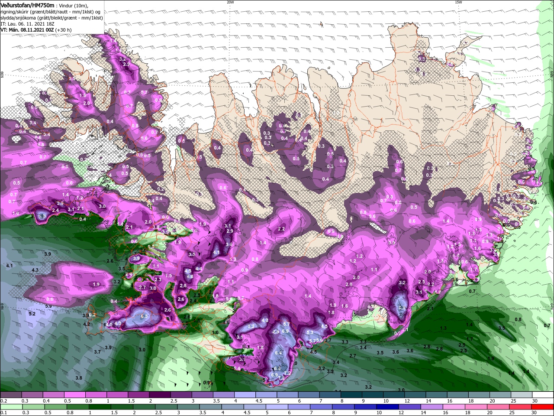Click the Veðurstofan/HM750m map title

click(27, 5)
